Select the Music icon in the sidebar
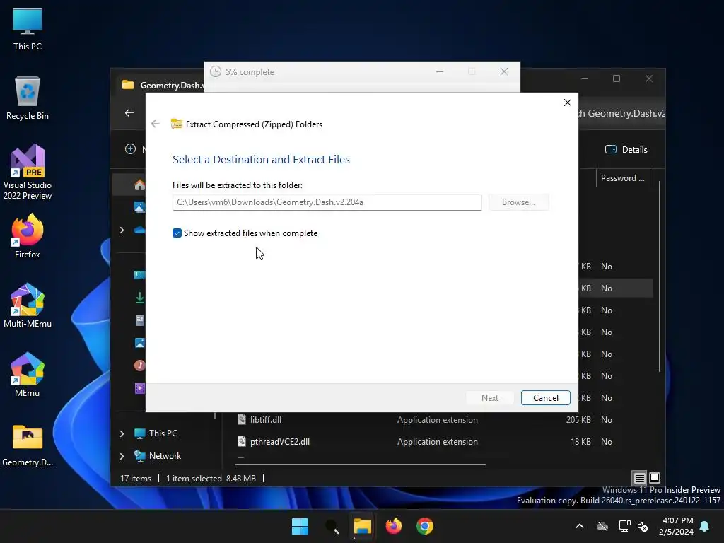Screen dimensions: 724x543 click(139, 366)
